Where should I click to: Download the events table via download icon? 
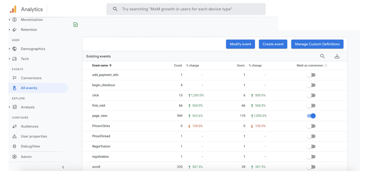coord(337,56)
